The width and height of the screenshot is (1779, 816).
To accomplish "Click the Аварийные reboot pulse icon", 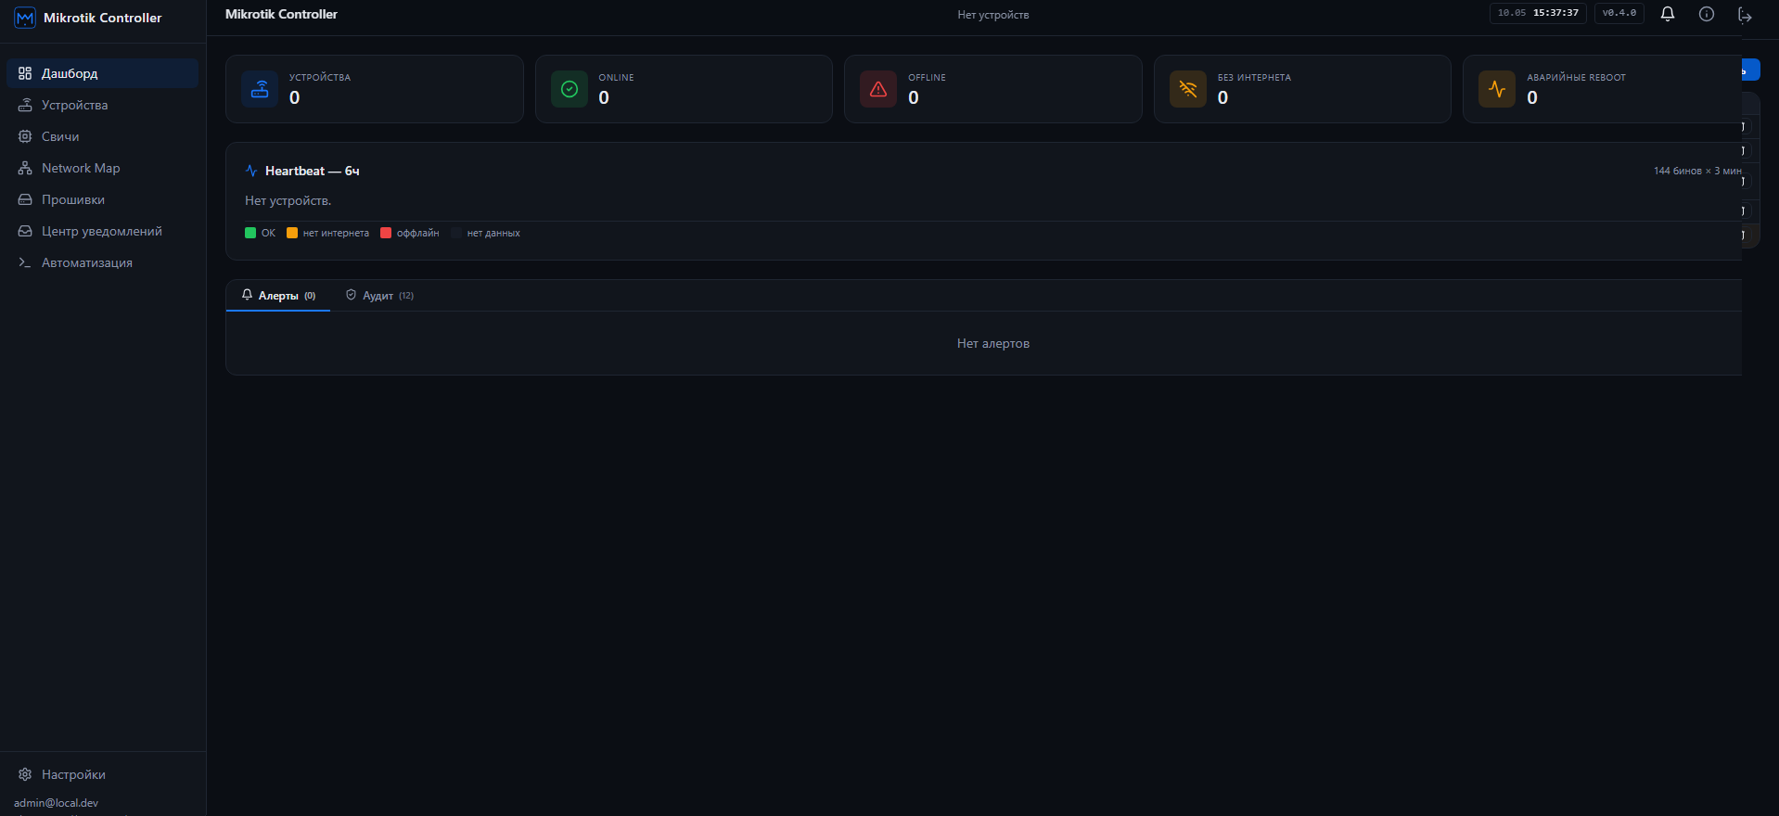I will coord(1497,89).
